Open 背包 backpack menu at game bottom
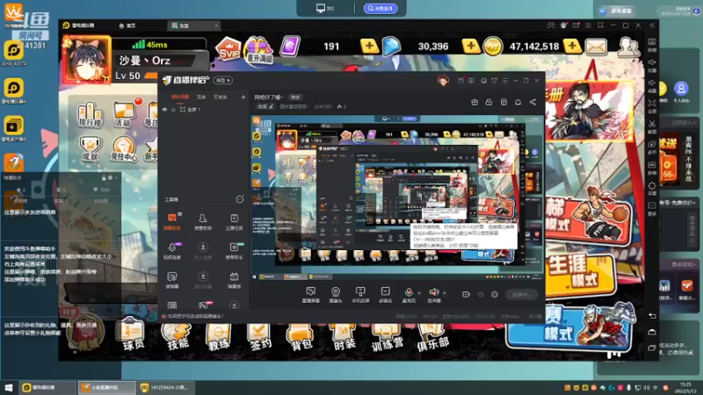Viewport: 703px width, 395px height. pyautogui.click(x=301, y=337)
